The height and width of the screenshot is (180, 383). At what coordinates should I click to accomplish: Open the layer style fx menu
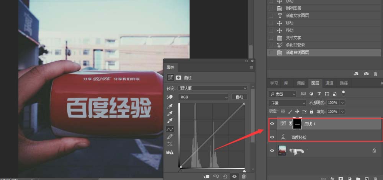point(332,178)
